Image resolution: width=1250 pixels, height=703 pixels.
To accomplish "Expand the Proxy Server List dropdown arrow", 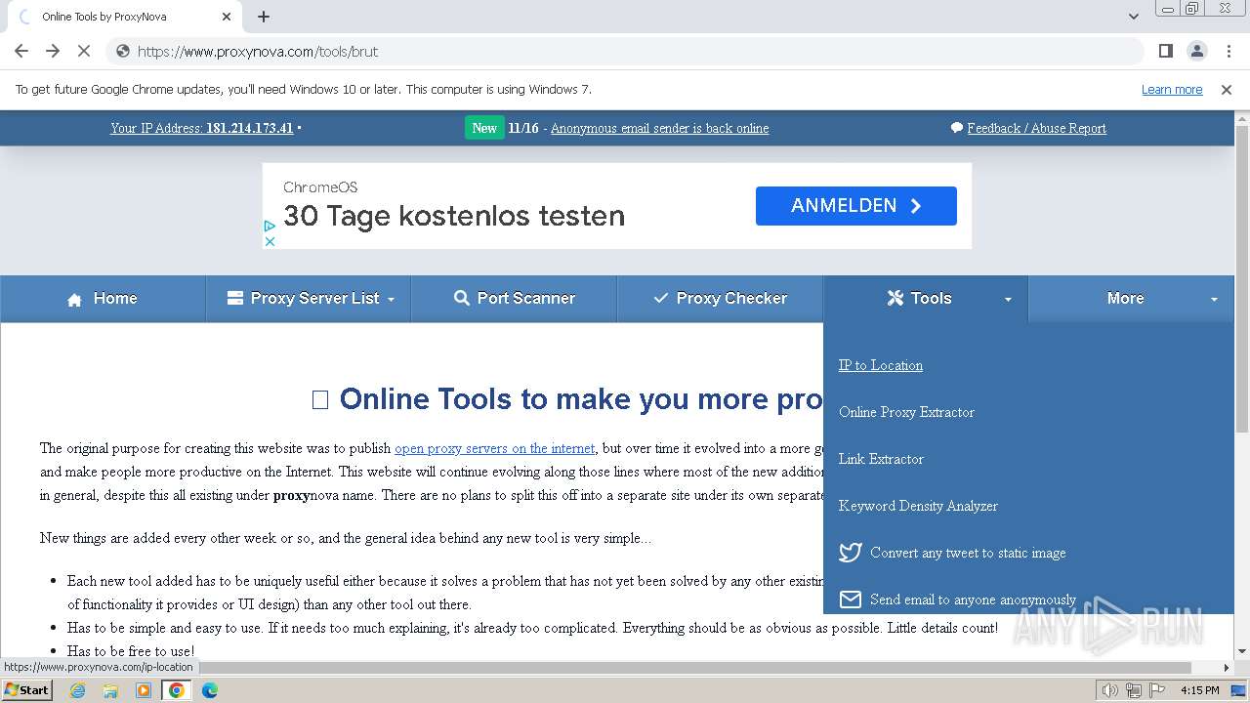I will point(391,300).
